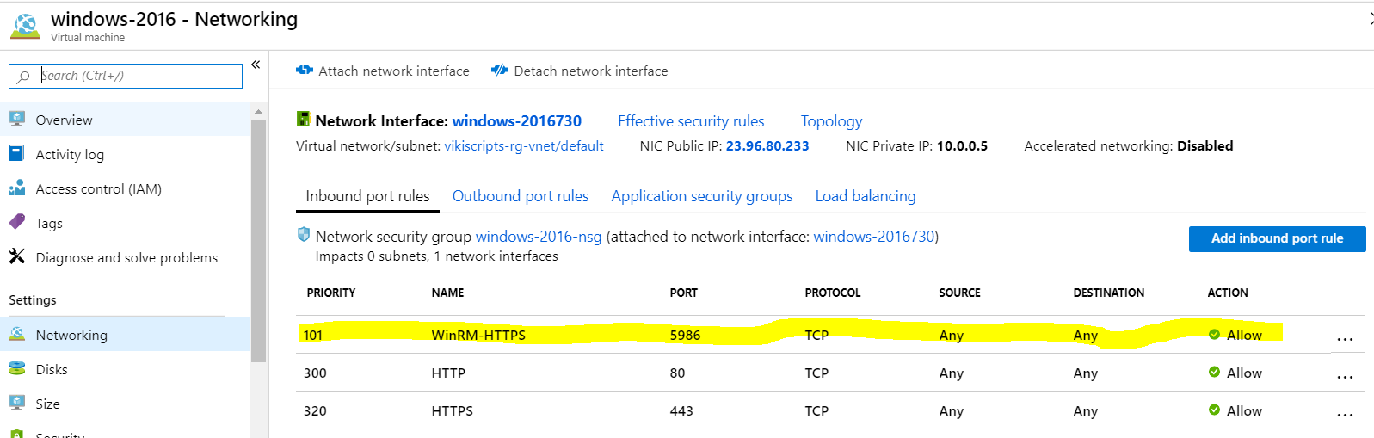The width and height of the screenshot is (1374, 438).
Task: Open Overview in the sidebar
Action: 64,120
